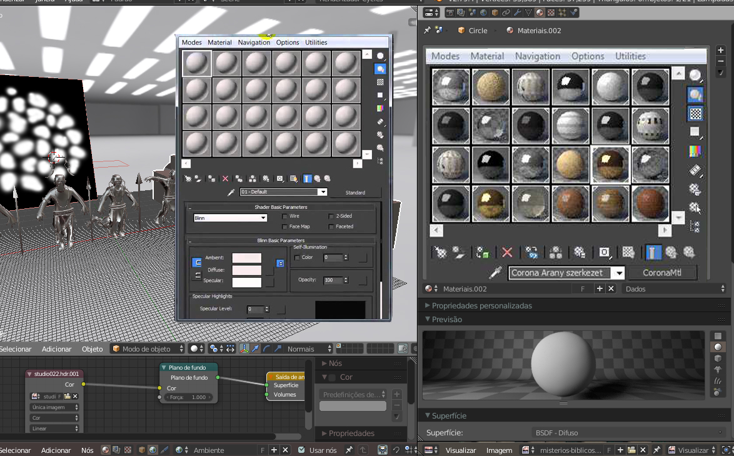This screenshot has height=456, width=734.
Task: Open Modes menu in floating material editor
Action: pyautogui.click(x=191, y=42)
